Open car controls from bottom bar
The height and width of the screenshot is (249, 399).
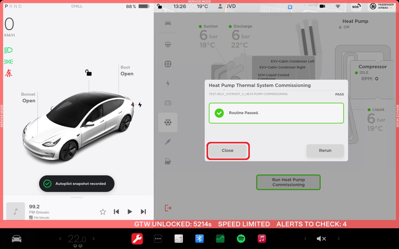coord(17,238)
